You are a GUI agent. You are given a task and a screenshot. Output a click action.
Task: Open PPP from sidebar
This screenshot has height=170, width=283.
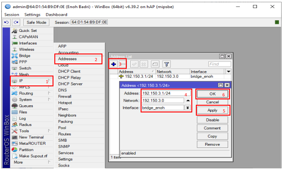[32, 62]
